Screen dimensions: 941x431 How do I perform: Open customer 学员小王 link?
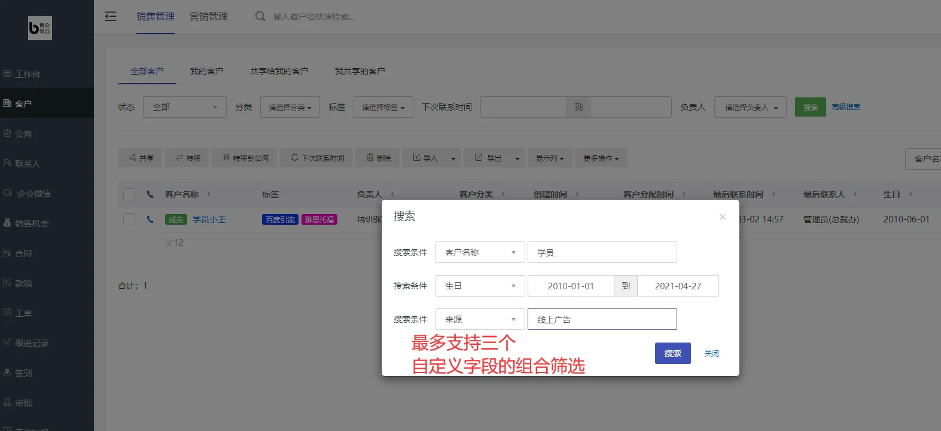tap(209, 219)
